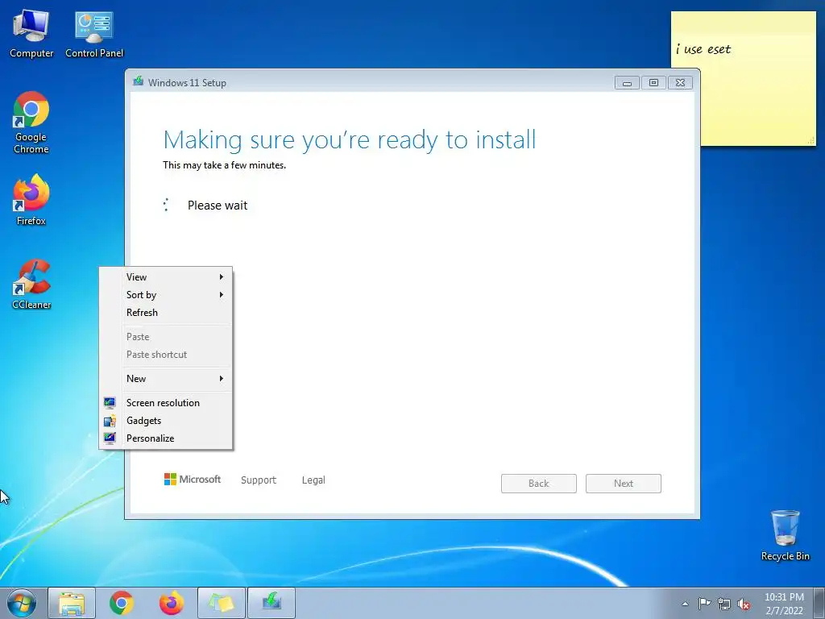
Task: Expand the View submenu
Action: coord(166,277)
